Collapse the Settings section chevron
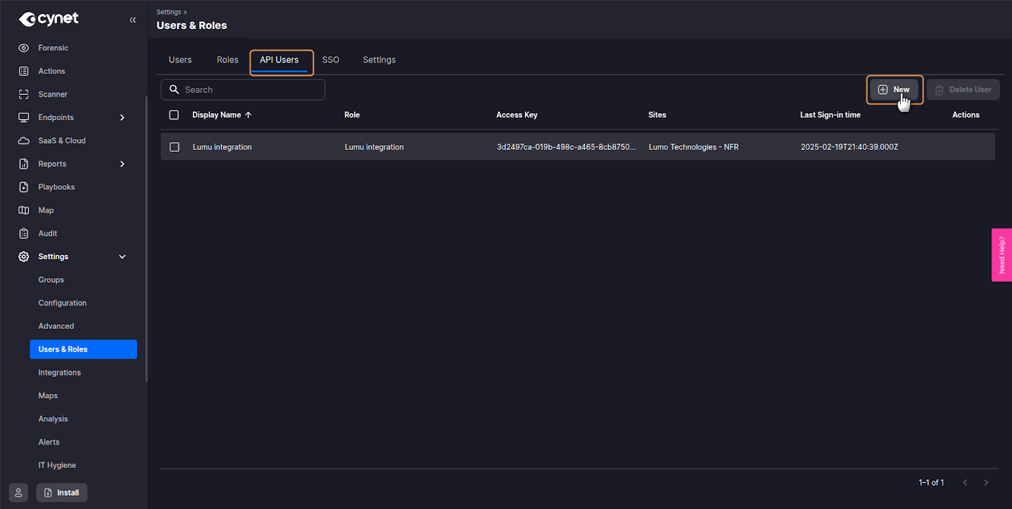This screenshot has height=509, width=1012. (x=122, y=257)
